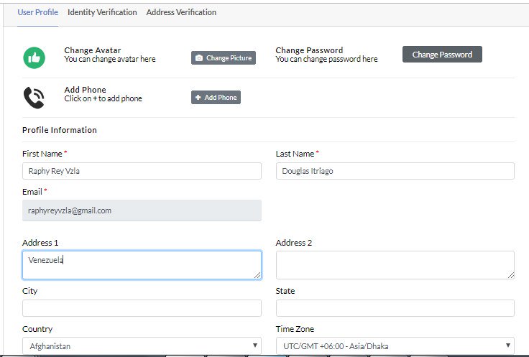Click the 'You can change password here' text
The height and width of the screenshot is (357, 529).
(326, 59)
